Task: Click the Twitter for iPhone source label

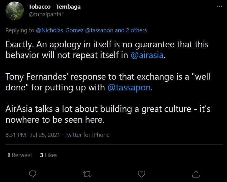Action: pos(87,135)
